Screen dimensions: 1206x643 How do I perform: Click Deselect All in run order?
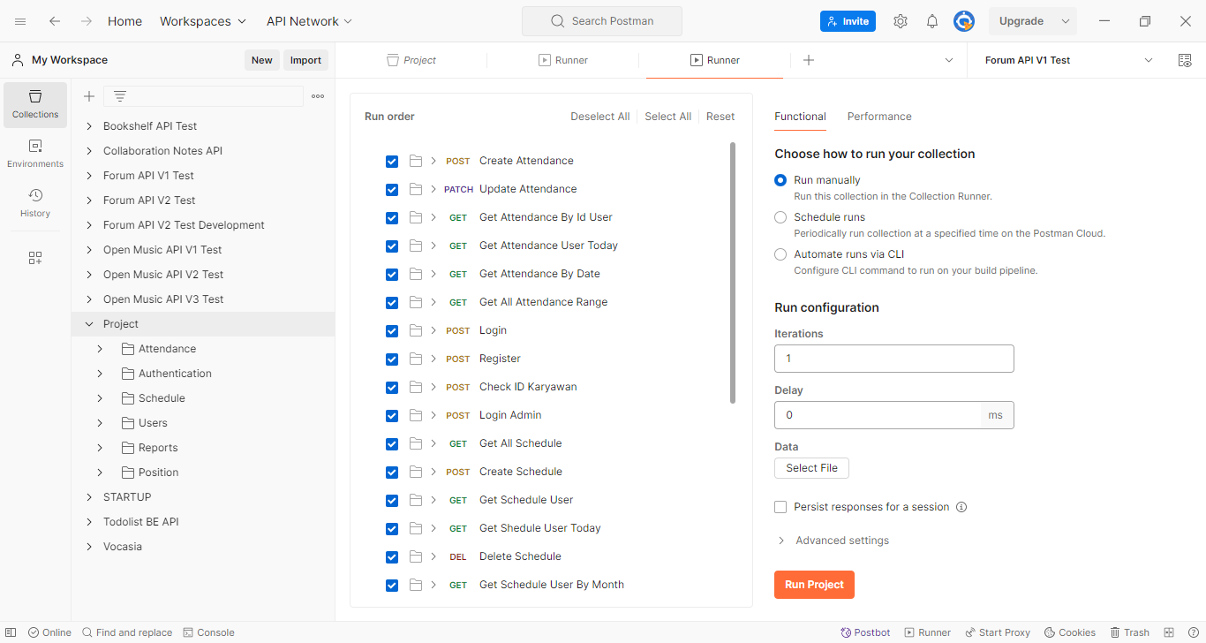coord(600,117)
